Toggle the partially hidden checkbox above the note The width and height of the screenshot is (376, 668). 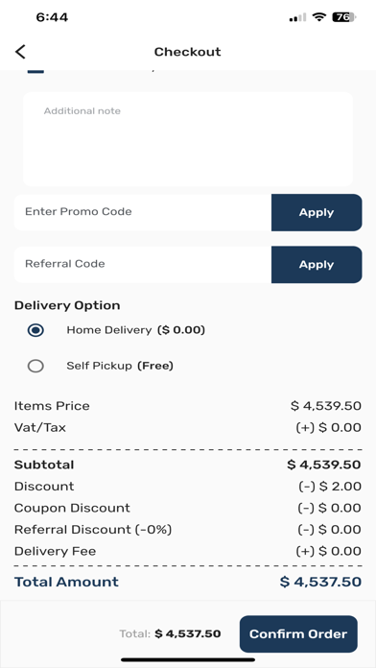[x=35, y=72]
